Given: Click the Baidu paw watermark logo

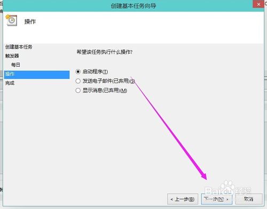Looking at the screenshot, I should click(x=229, y=188).
